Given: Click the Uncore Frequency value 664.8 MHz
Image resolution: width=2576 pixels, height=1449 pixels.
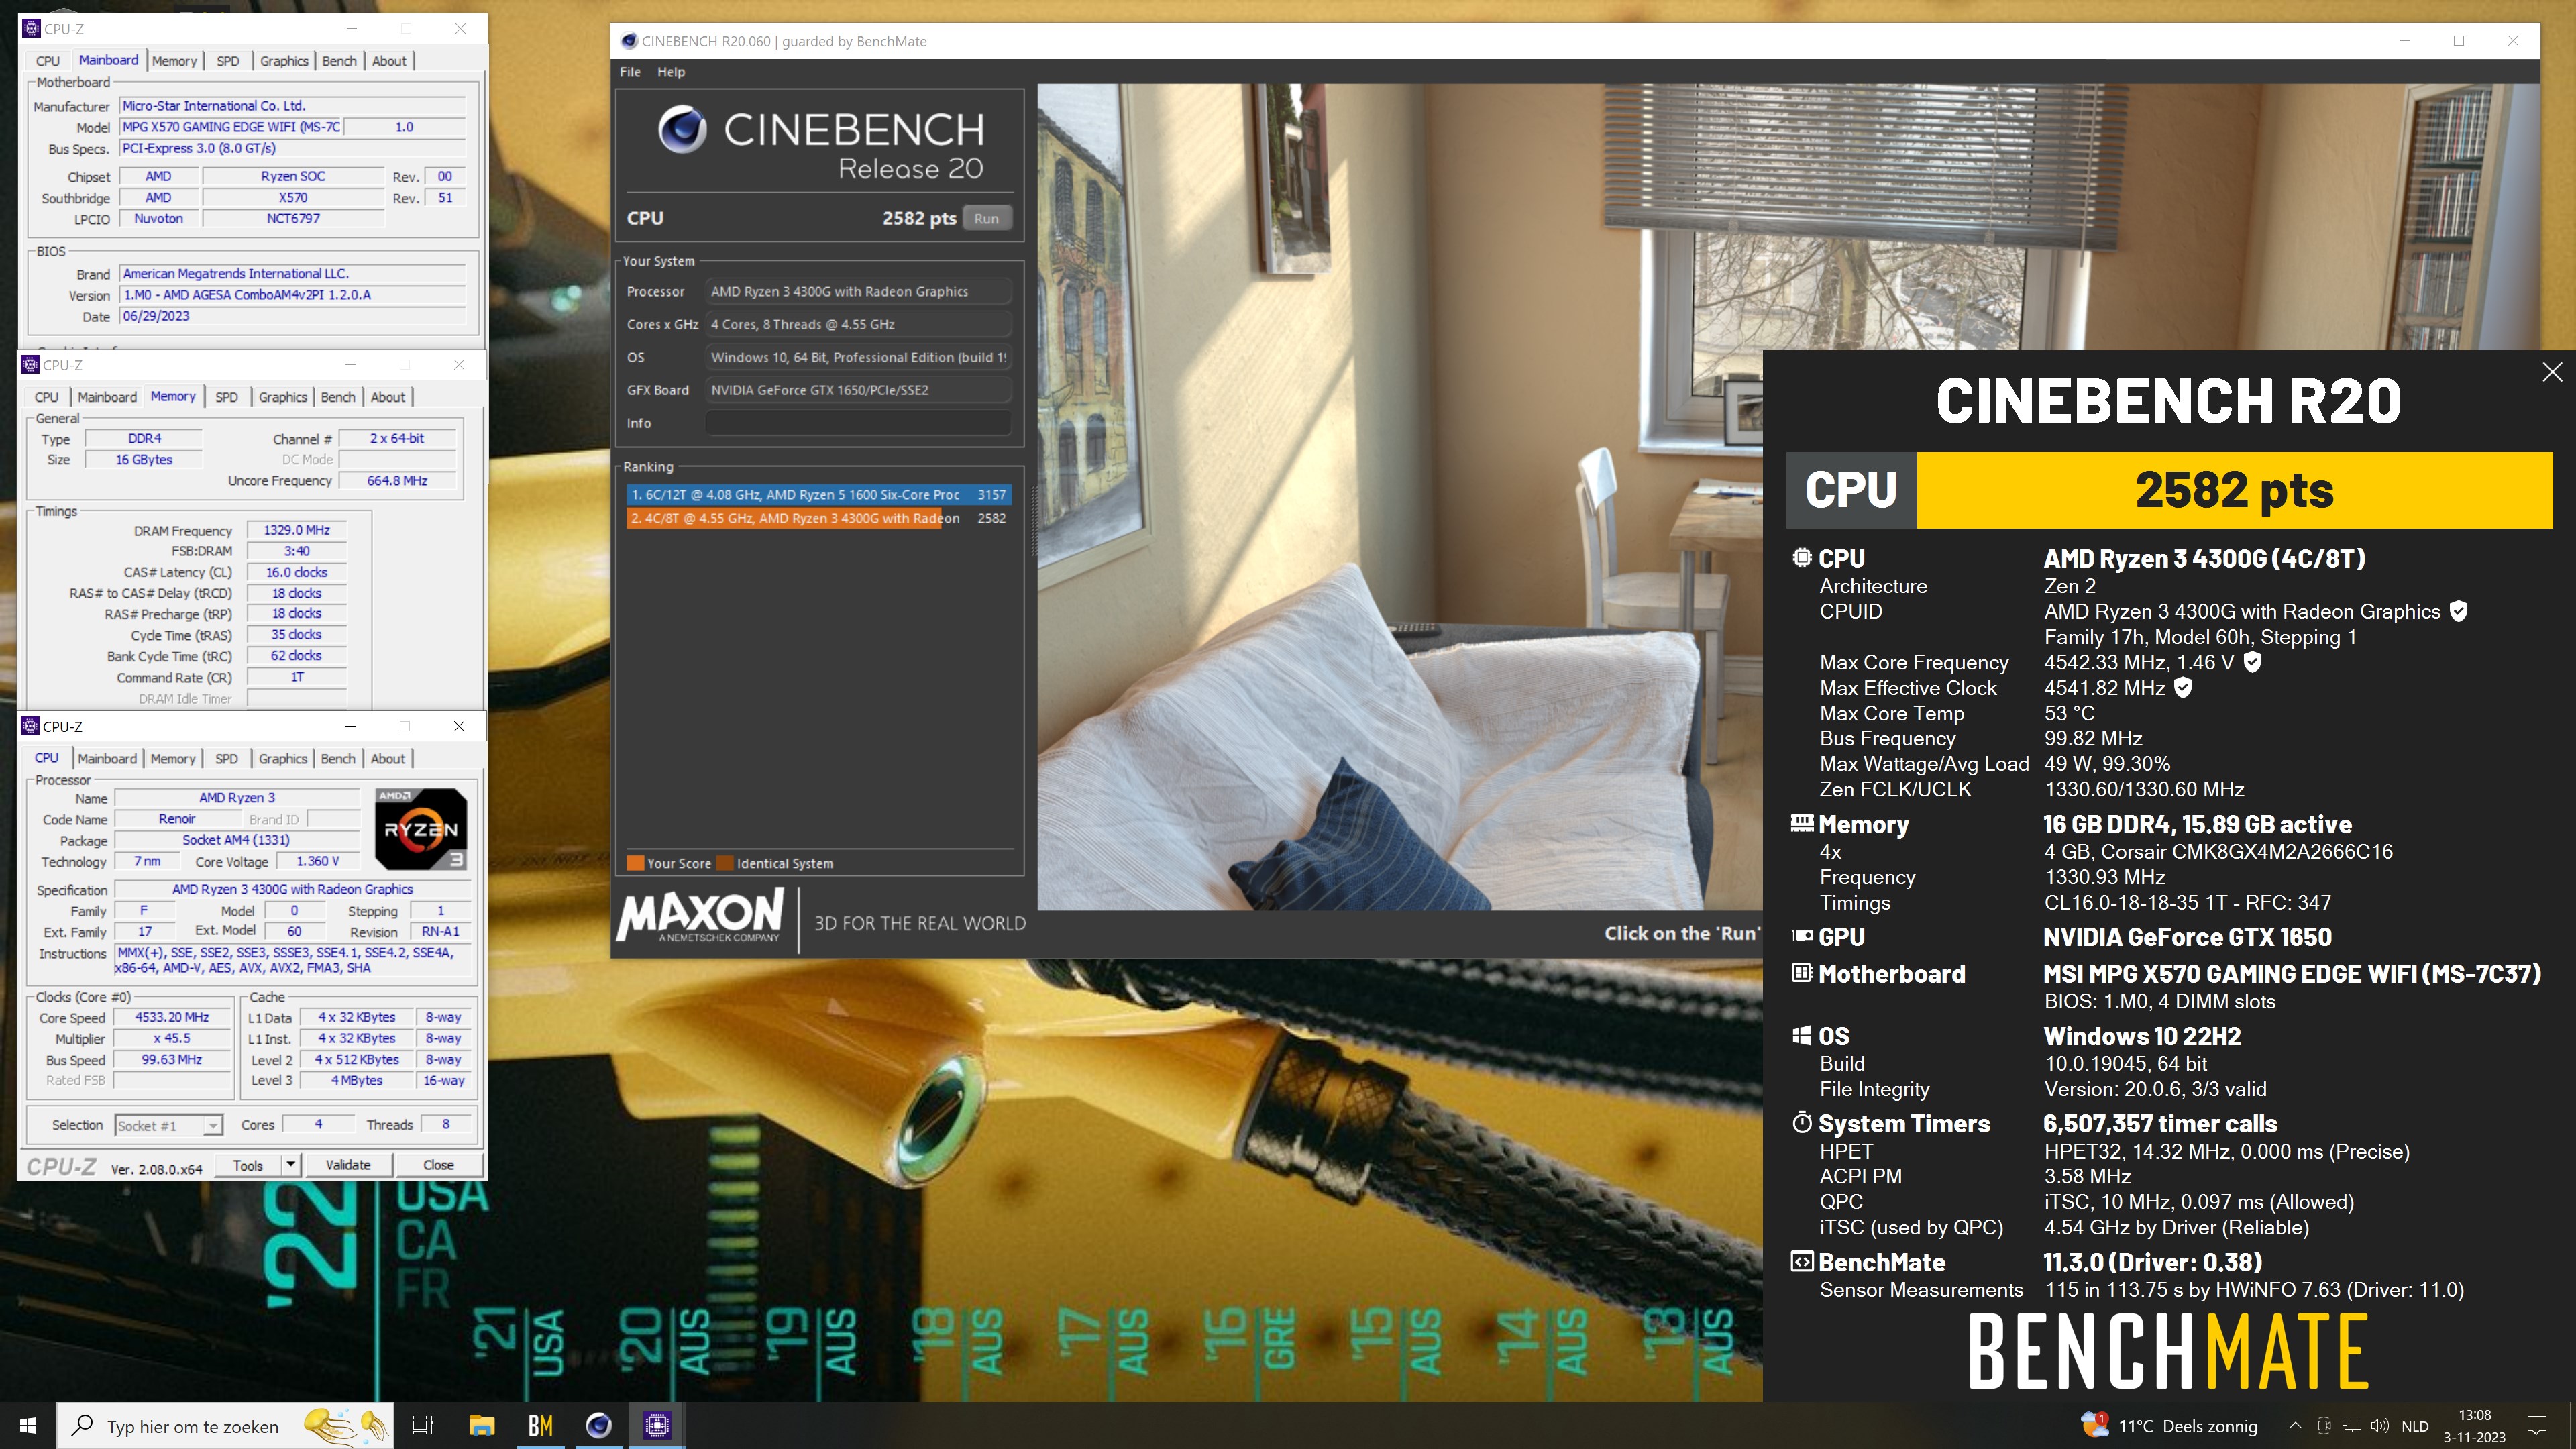Looking at the screenshot, I should [397, 481].
